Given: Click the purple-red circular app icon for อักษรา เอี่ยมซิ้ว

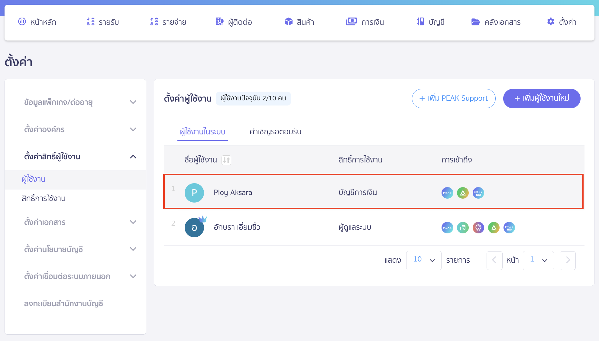Looking at the screenshot, I should (x=478, y=228).
